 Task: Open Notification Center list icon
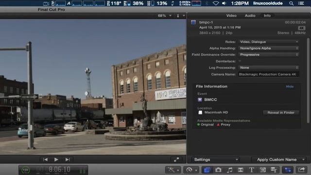(301, 3)
